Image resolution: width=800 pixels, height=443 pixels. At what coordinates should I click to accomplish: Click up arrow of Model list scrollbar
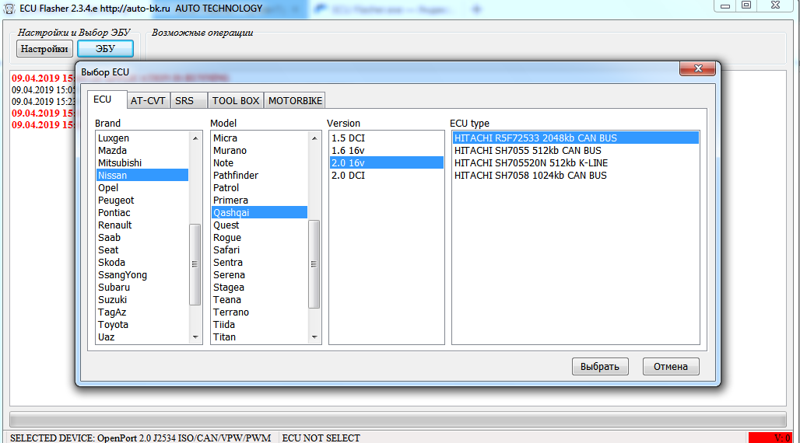314,138
